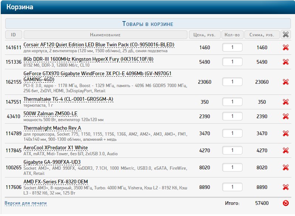Edit quantity field for Corsair AF120
The image size is (295, 216).
[x=233, y=47]
